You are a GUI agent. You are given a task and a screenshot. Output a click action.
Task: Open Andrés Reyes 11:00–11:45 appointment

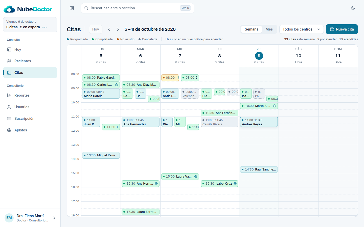pos(259,122)
